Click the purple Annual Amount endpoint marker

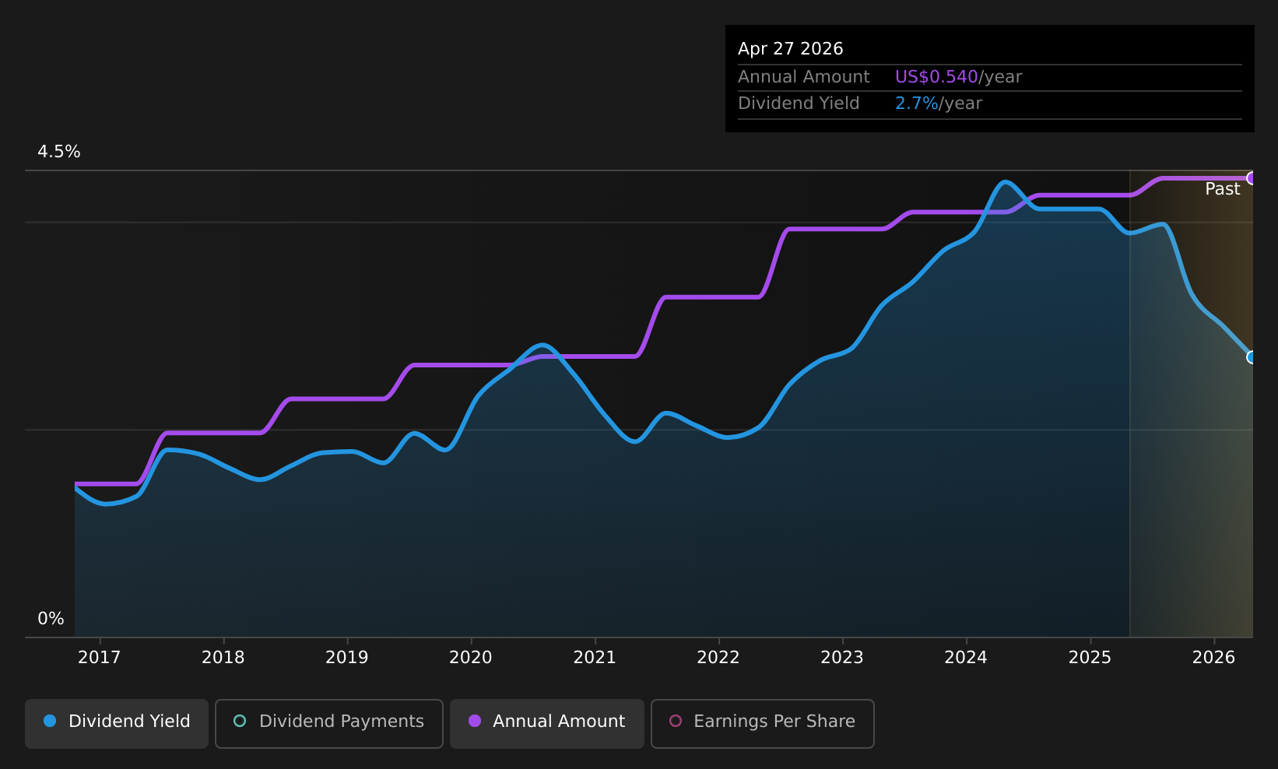coord(1252,178)
